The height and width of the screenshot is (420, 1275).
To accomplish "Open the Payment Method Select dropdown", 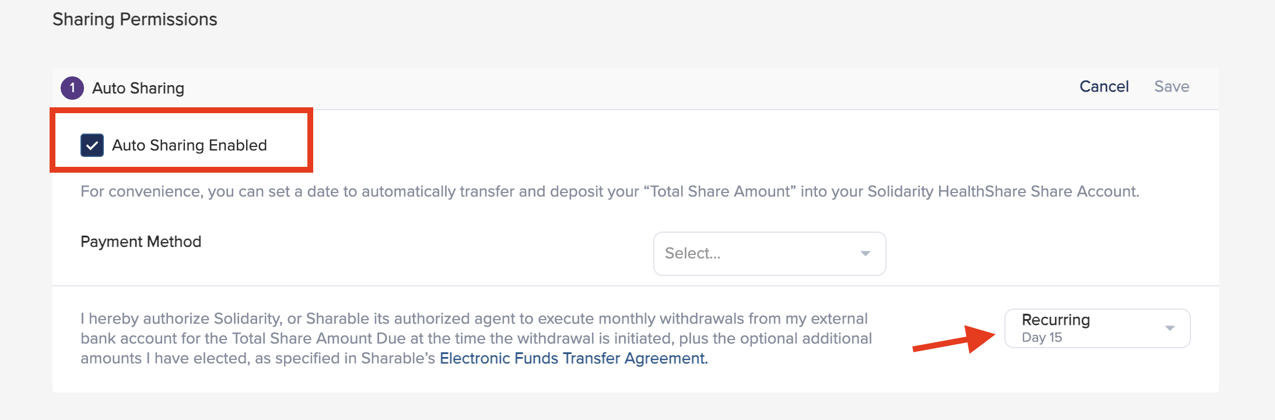I will point(769,254).
